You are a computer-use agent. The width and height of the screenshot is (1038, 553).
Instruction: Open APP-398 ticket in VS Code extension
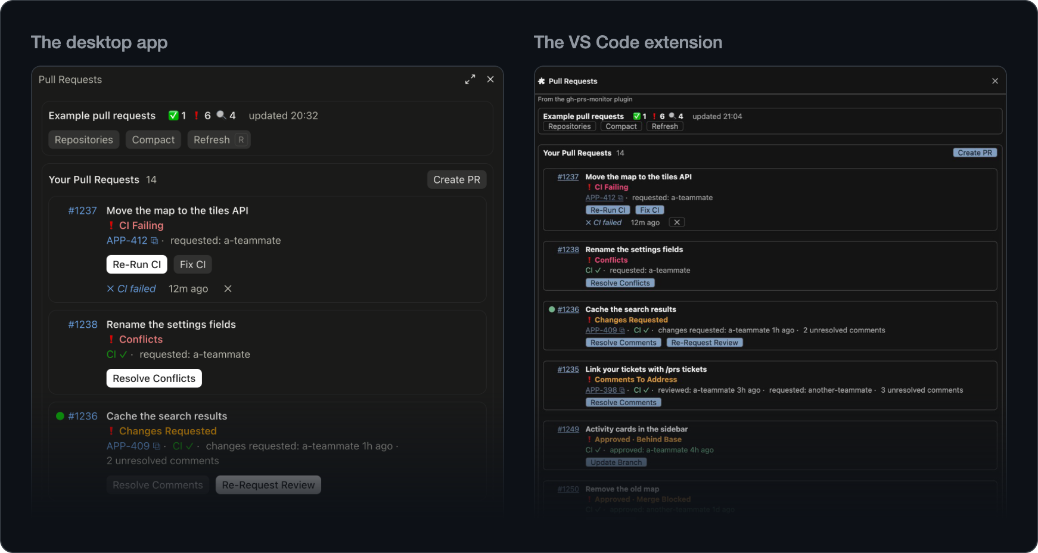601,390
